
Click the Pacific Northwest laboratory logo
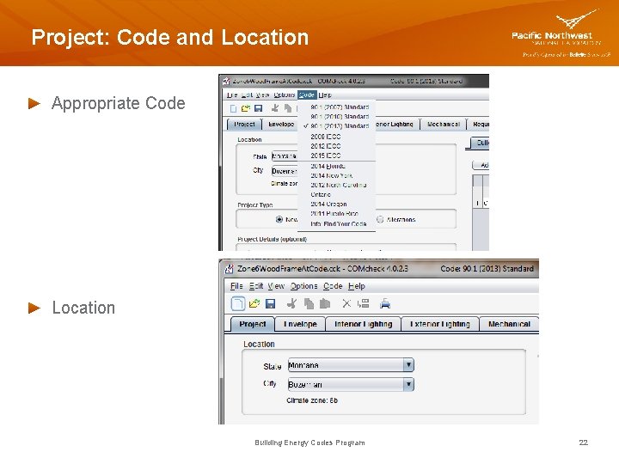point(561,34)
